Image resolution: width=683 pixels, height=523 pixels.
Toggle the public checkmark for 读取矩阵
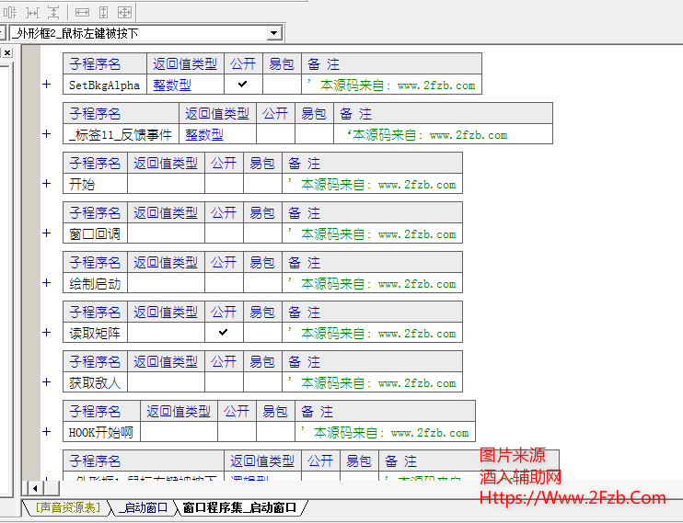224,333
